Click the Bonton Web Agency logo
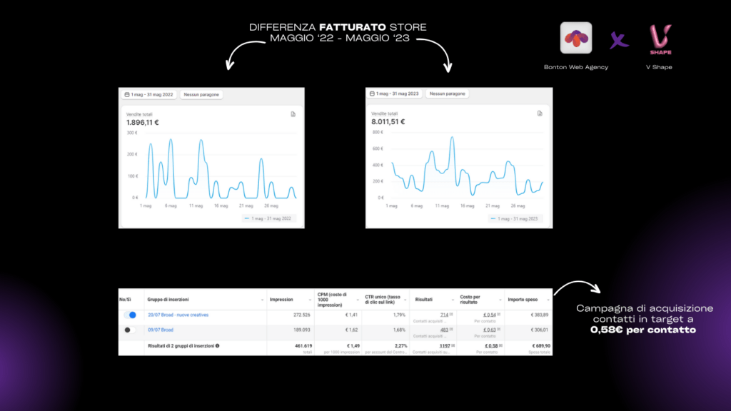The image size is (731, 411). click(x=576, y=38)
